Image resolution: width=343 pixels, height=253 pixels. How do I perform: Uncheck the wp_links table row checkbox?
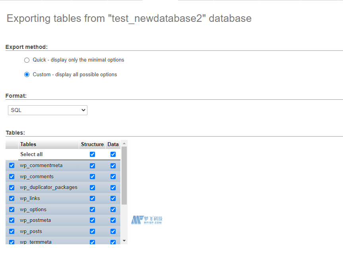(x=12, y=199)
